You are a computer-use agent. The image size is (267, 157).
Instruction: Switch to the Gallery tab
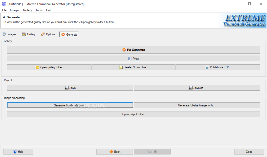coord(28,34)
